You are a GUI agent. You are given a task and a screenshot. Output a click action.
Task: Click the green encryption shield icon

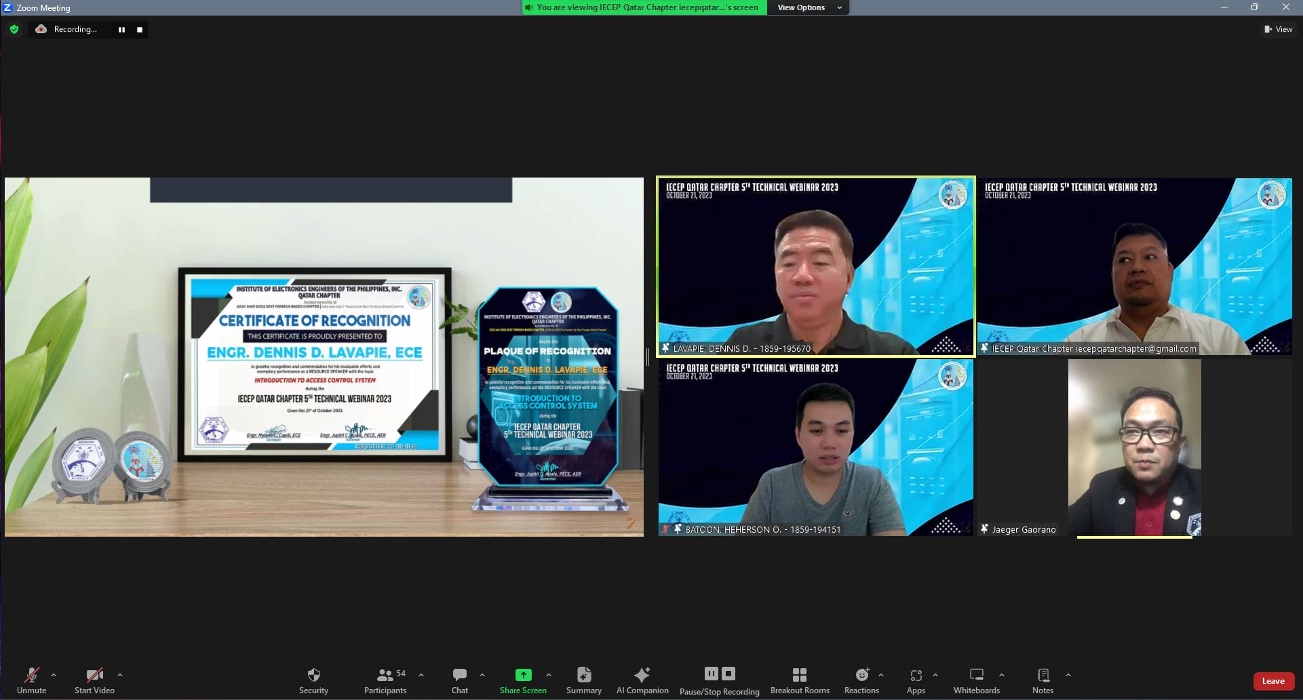pos(14,29)
